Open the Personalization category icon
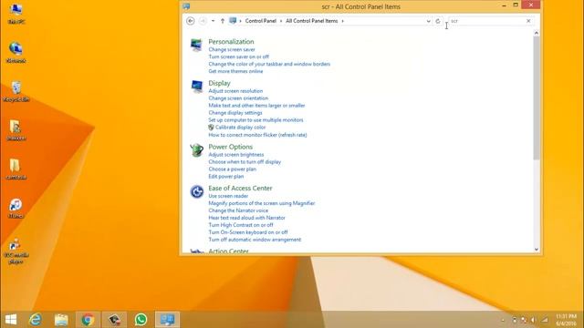This screenshot has width=584, height=328. pos(196,45)
